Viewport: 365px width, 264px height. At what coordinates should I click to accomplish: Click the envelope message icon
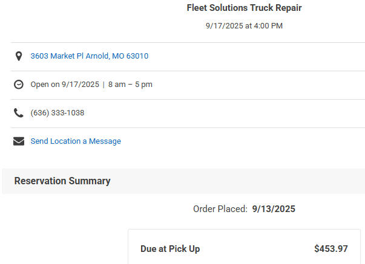[x=19, y=141]
